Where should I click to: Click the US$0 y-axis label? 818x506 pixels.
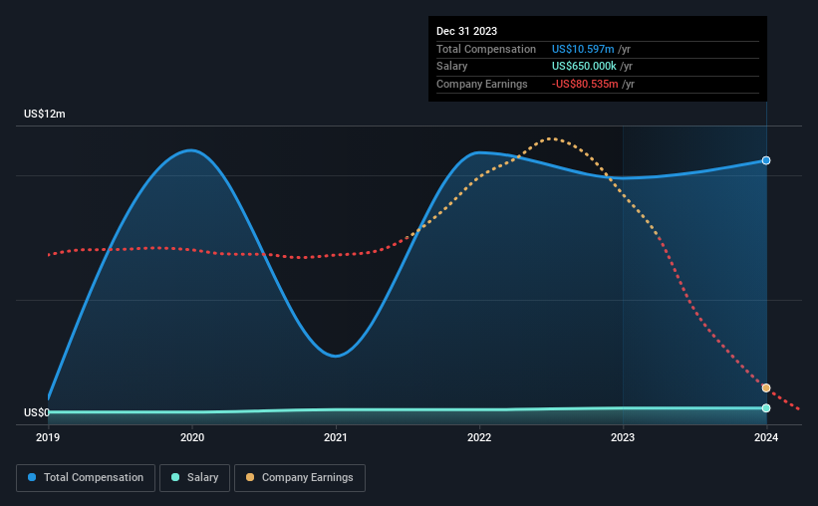[37, 412]
